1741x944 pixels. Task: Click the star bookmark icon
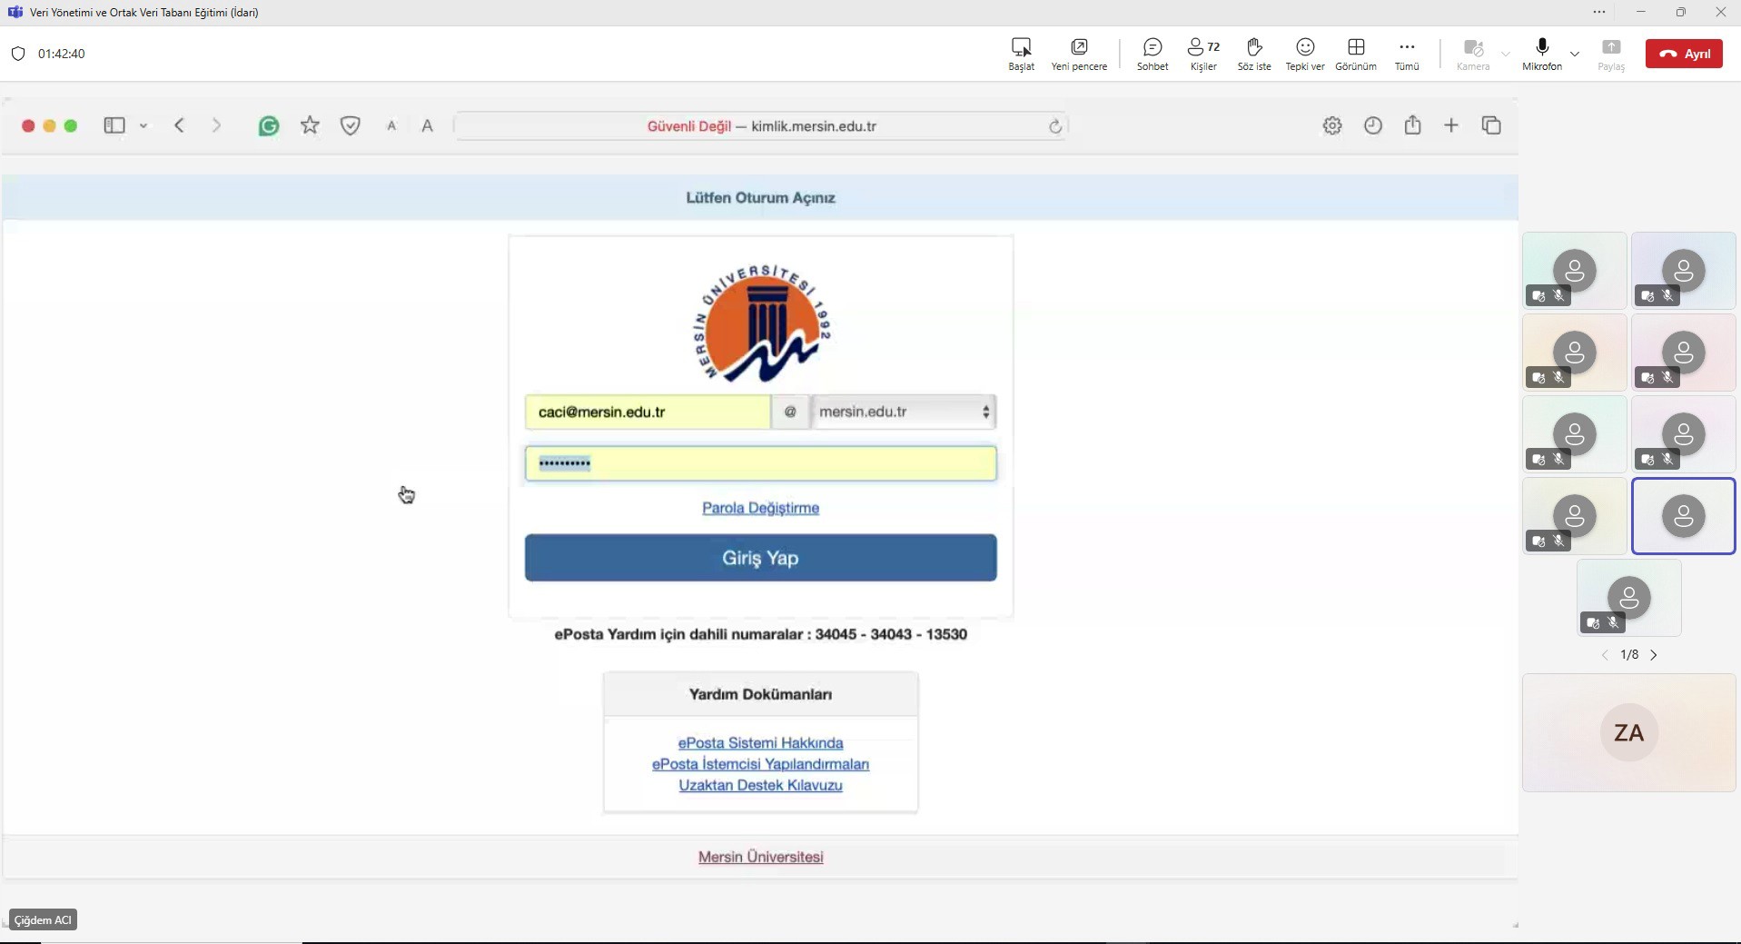311,125
